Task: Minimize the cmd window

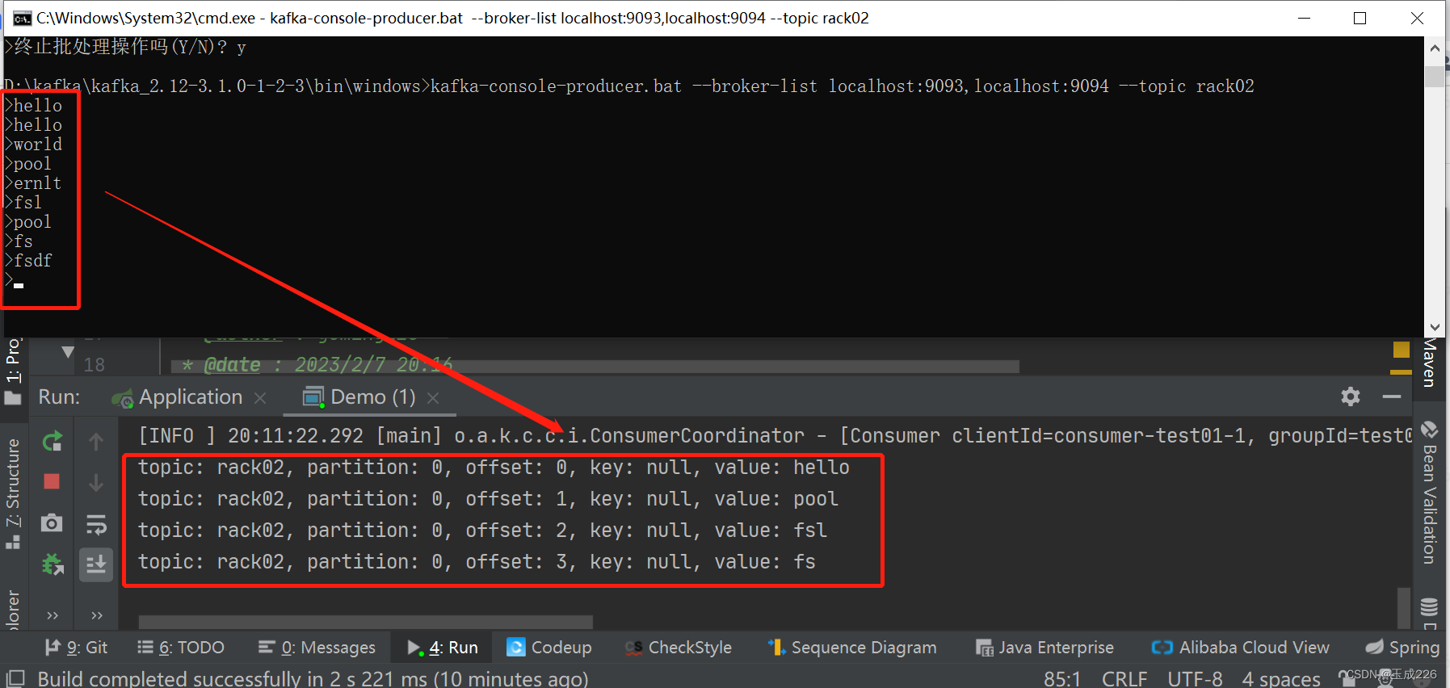Action: pyautogui.click(x=1304, y=18)
